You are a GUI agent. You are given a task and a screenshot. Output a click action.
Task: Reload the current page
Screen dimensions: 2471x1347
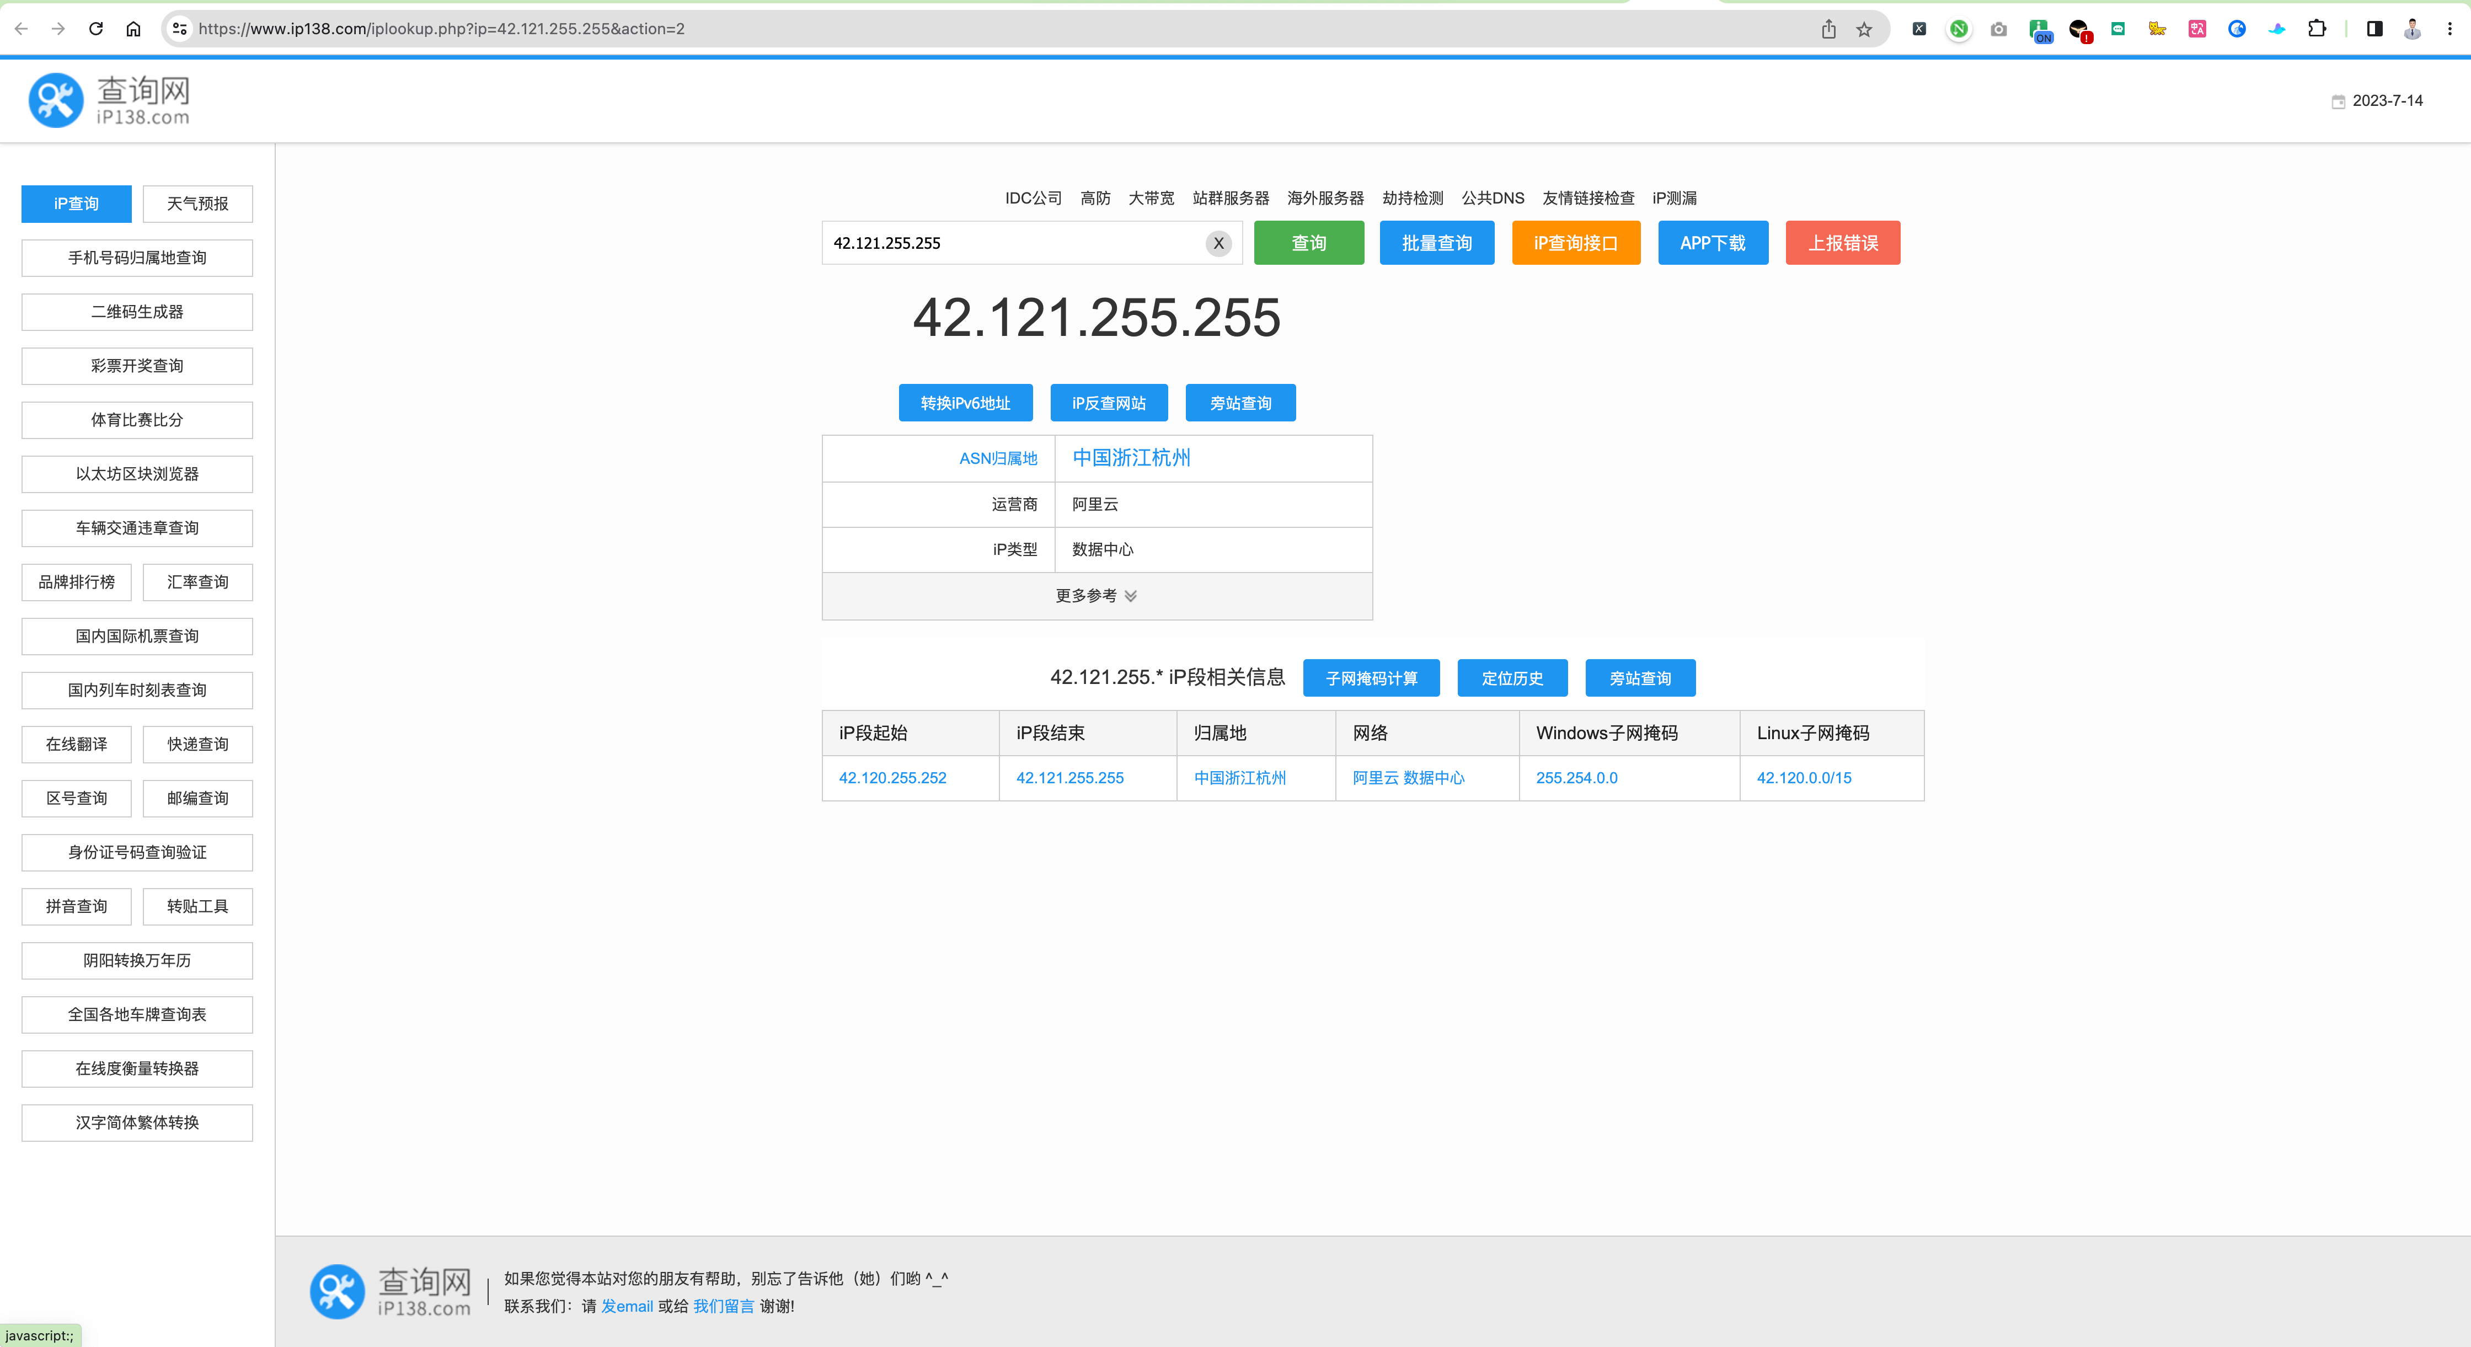(x=96, y=29)
